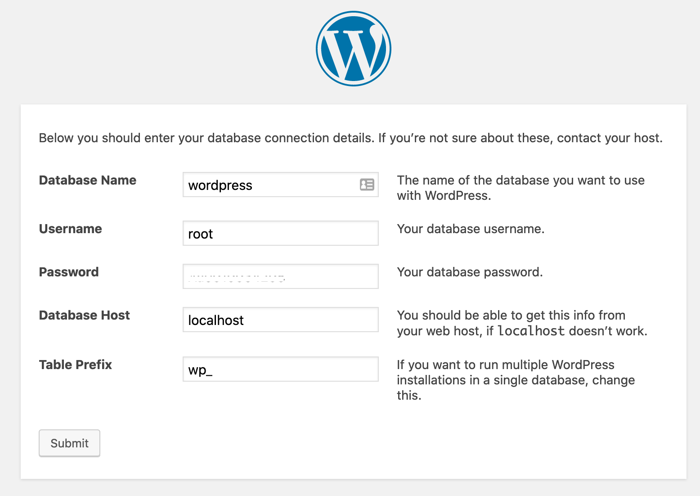Image resolution: width=700 pixels, height=496 pixels.
Task: Click the "Table Prefix" label
Action: tap(76, 365)
